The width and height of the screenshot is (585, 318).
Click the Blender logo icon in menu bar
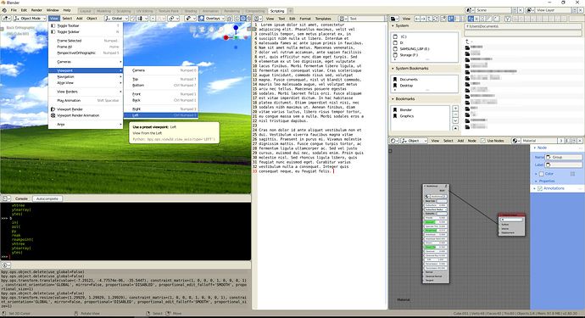tap(4, 10)
